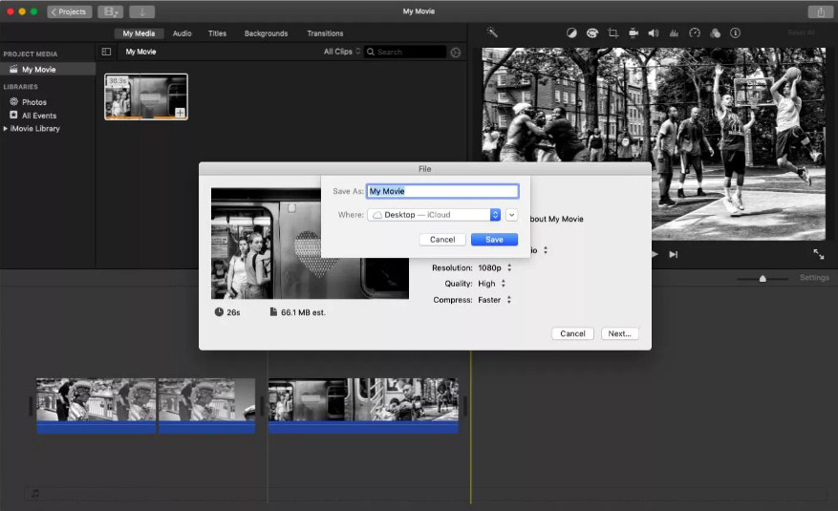Open the browser settings gear icon
This screenshot has width=838, height=511.
click(456, 53)
